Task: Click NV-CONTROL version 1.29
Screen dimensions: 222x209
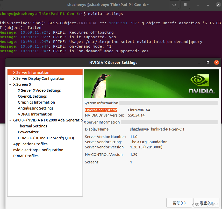Action: [134, 155]
